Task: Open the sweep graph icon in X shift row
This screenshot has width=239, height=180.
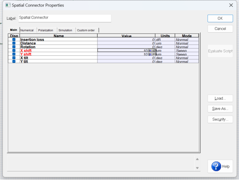Action: click(x=150, y=51)
